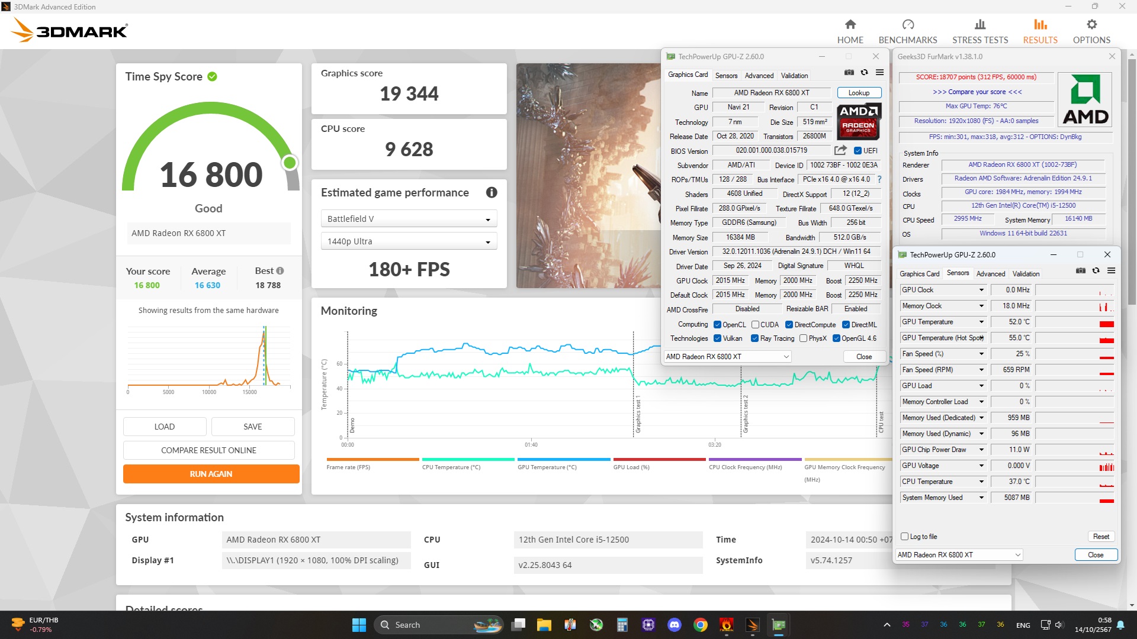Switch to Validation tab in sensors window
Viewport: 1137px width, 639px height.
1025,273
